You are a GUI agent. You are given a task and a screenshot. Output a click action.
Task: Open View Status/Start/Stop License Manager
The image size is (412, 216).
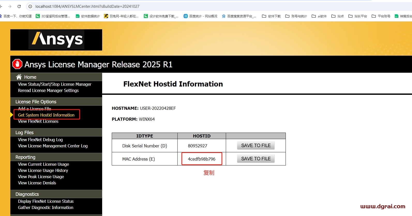coord(55,84)
